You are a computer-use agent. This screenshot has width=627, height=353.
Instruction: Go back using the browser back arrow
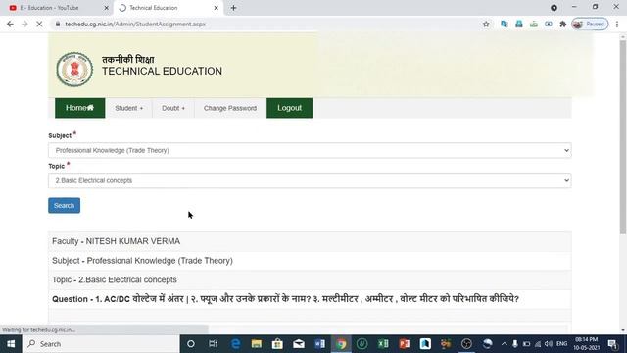[x=10, y=24]
